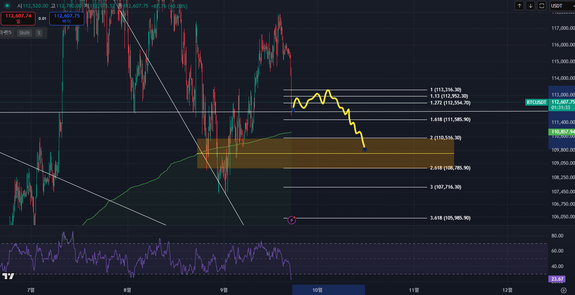Click the 7월 date on the time axis

(x=30, y=290)
